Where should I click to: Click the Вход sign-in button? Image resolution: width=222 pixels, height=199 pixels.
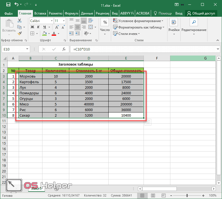(x=179, y=13)
